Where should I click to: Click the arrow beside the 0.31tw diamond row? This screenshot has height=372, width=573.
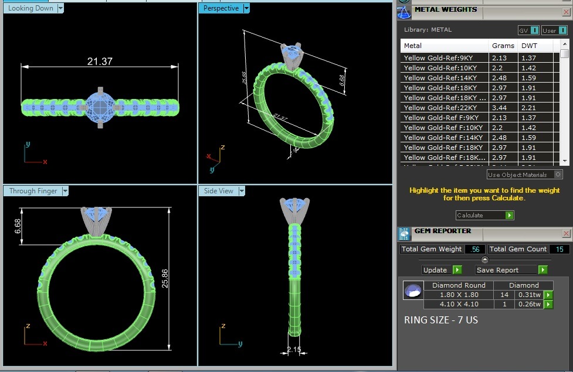click(548, 295)
